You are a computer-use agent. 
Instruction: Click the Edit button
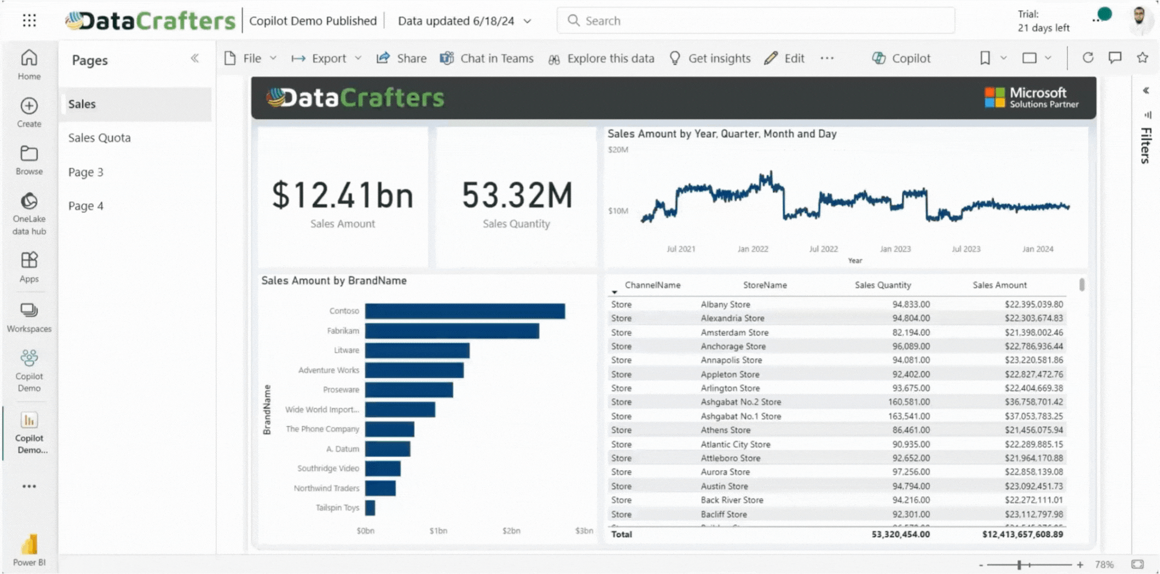[x=784, y=59]
